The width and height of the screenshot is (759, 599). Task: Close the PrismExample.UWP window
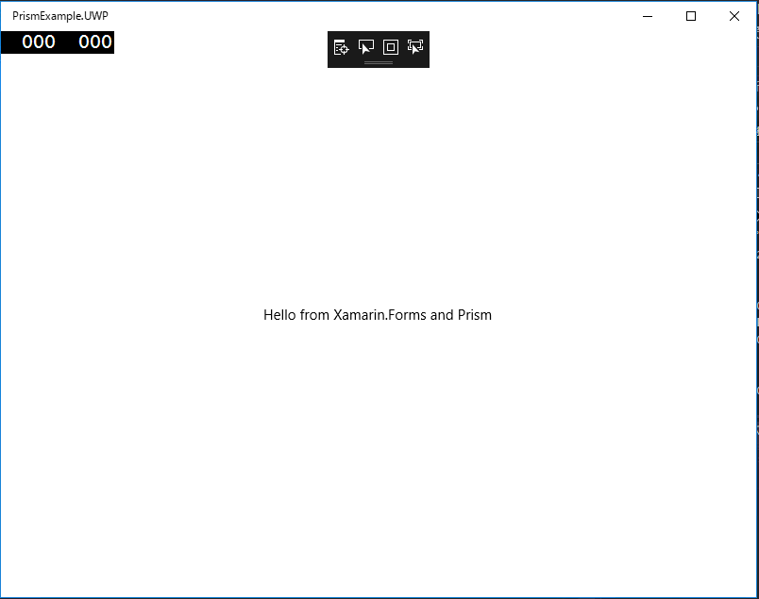click(x=734, y=16)
